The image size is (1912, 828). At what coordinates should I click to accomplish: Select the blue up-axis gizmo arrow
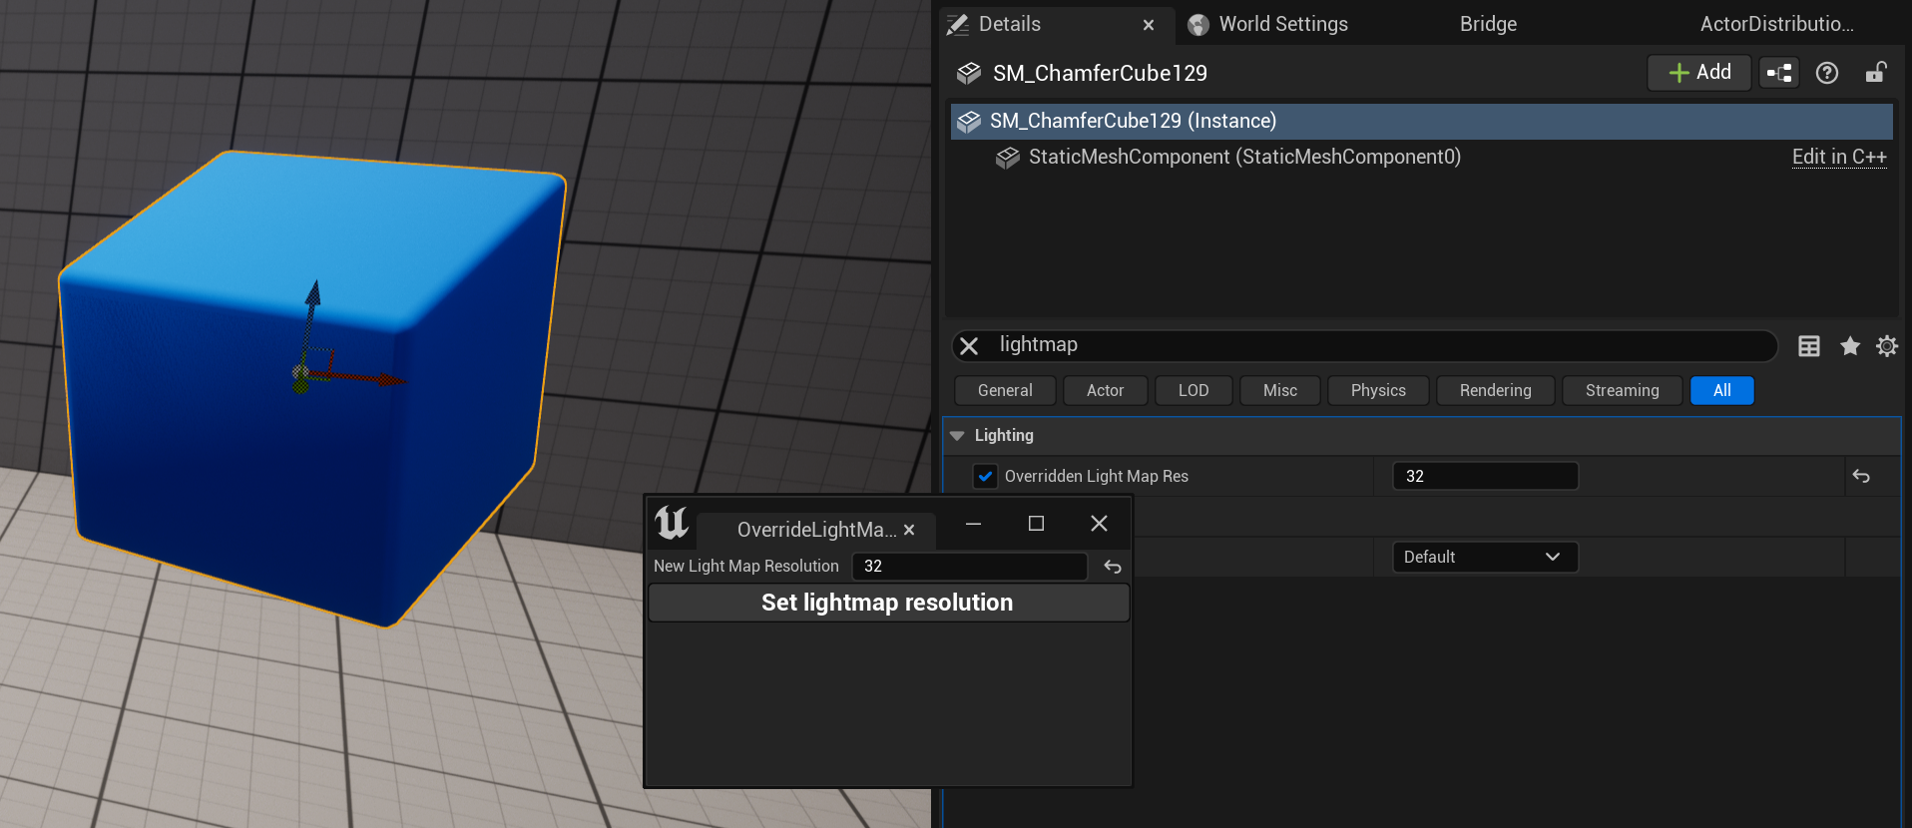pyautogui.click(x=313, y=293)
